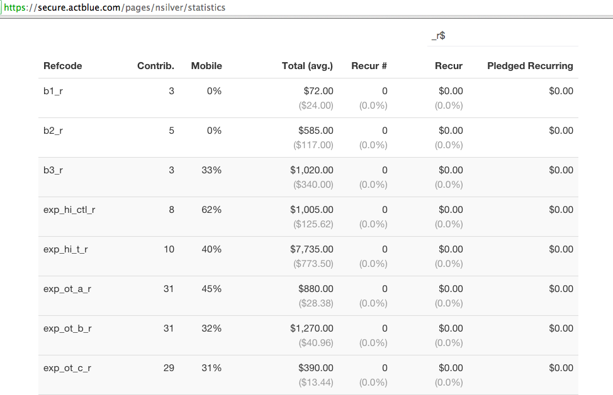Select the exp_hi_t_r refcode row
The width and height of the screenshot is (613, 395).
pos(308,256)
